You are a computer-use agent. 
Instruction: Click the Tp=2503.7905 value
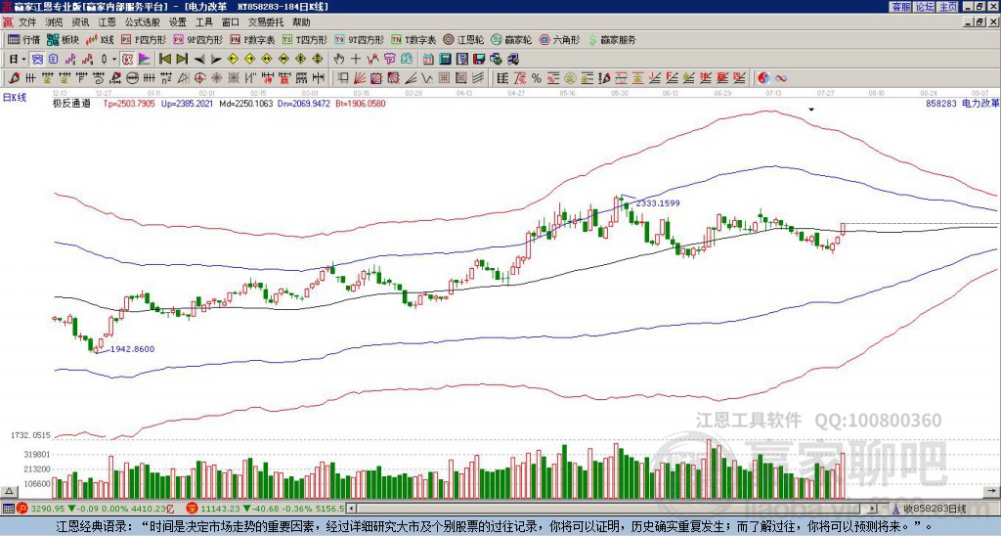click(129, 103)
